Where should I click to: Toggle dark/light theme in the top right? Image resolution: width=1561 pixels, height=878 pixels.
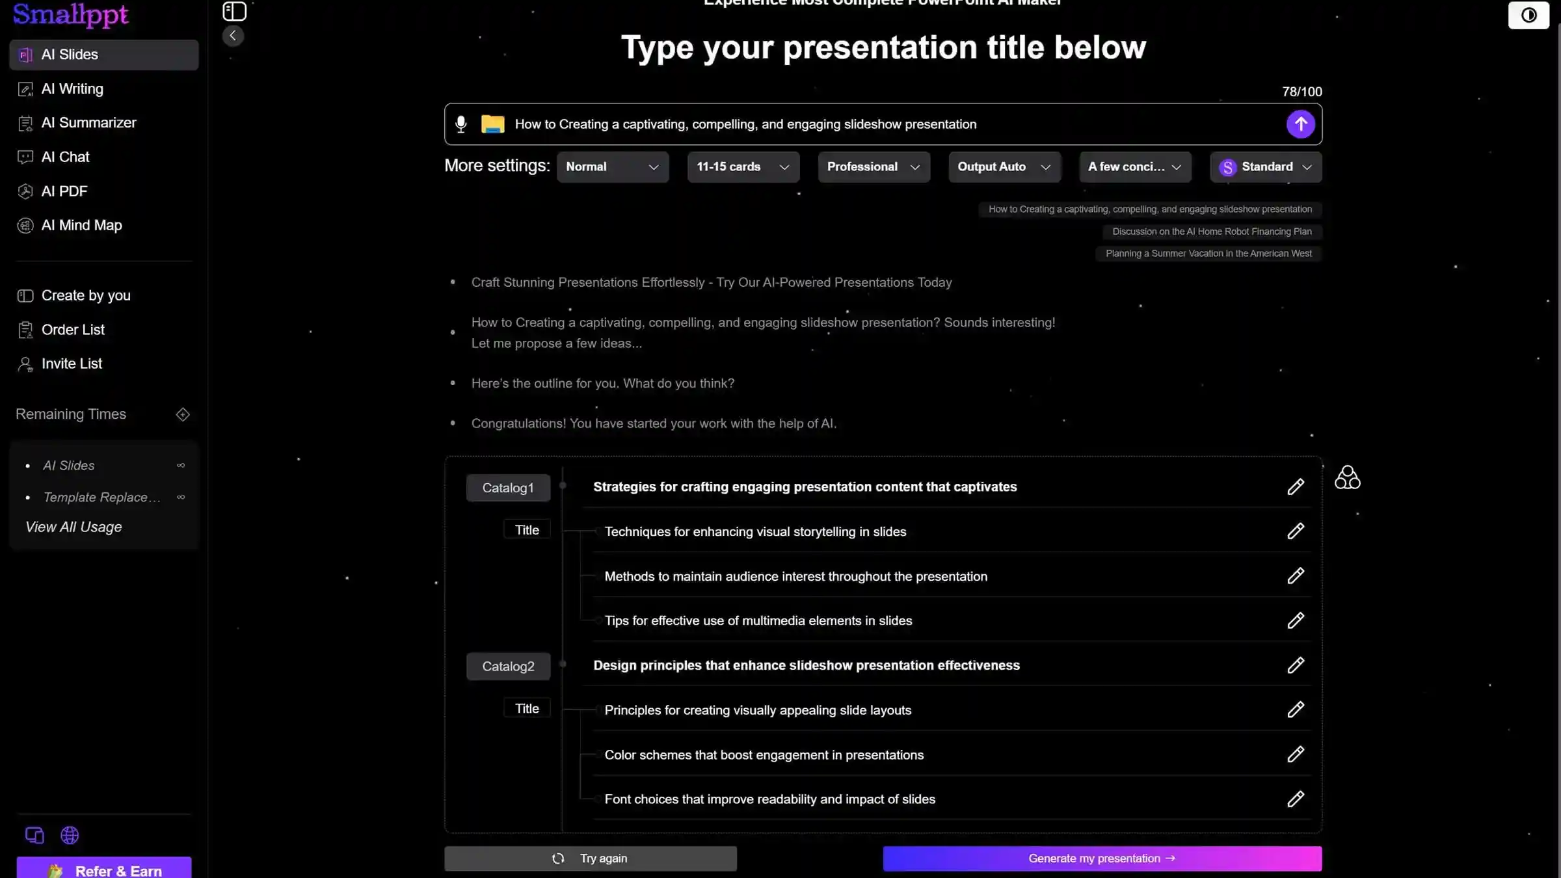[x=1528, y=15]
